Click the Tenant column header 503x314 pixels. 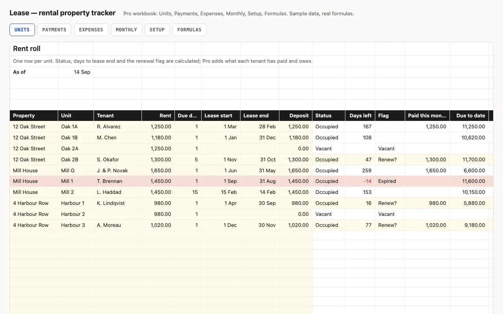point(117,116)
